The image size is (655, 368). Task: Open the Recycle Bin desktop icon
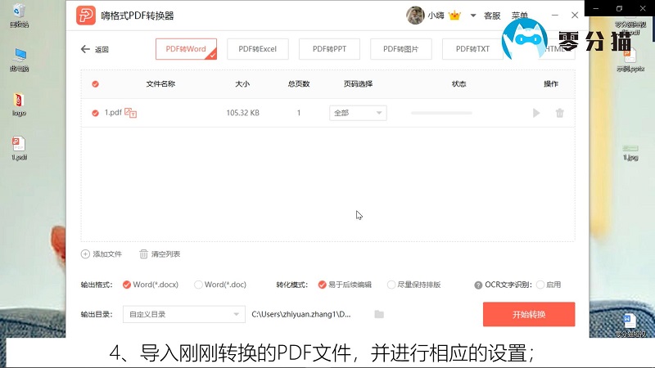[x=19, y=15]
